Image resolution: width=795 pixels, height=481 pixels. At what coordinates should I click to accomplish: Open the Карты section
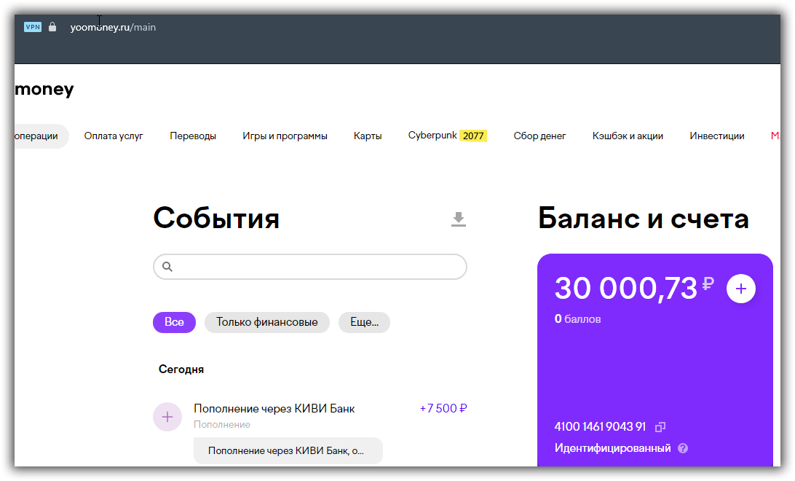click(368, 136)
